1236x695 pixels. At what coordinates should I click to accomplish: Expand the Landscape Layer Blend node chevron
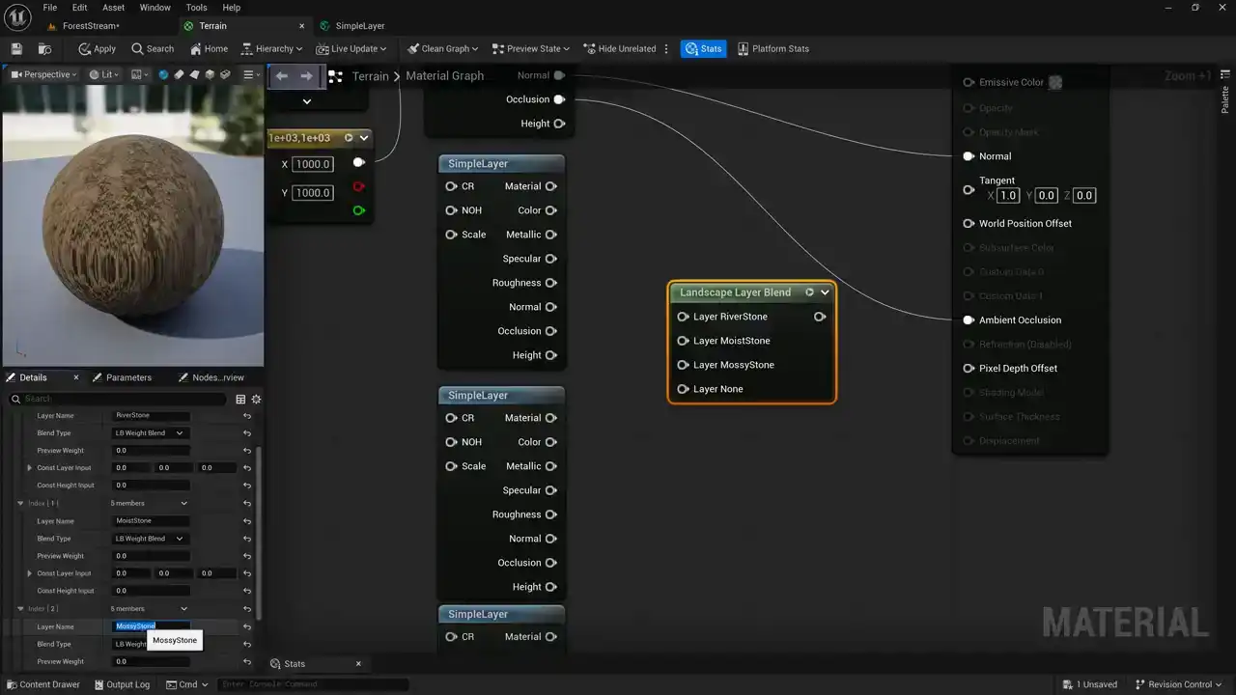825,292
